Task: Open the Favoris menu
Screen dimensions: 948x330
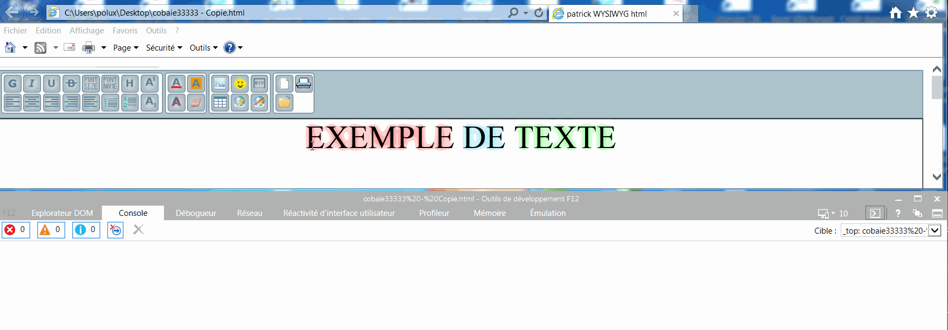Action: coord(125,31)
